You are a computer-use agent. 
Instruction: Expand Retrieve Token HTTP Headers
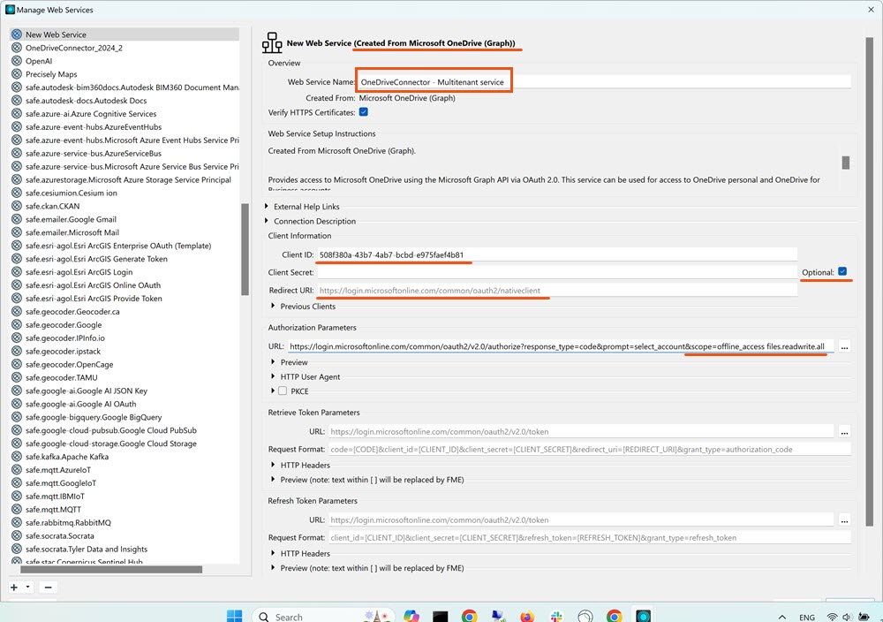tap(273, 465)
